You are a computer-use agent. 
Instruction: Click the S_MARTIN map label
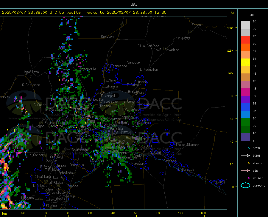(x=123, y=133)
